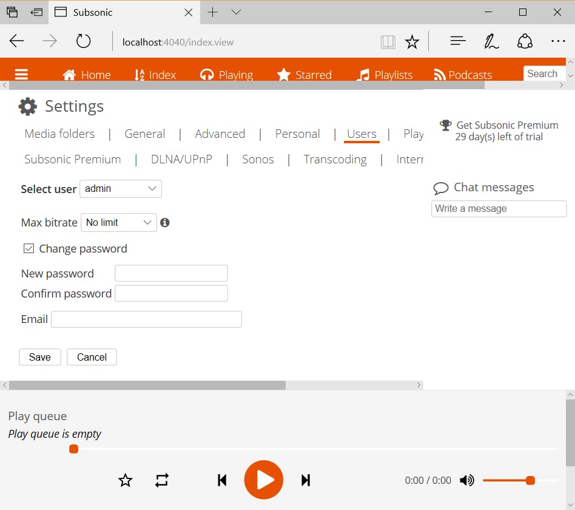This screenshot has width=575, height=510.
Task: Skip to the previous track
Action: click(x=222, y=480)
